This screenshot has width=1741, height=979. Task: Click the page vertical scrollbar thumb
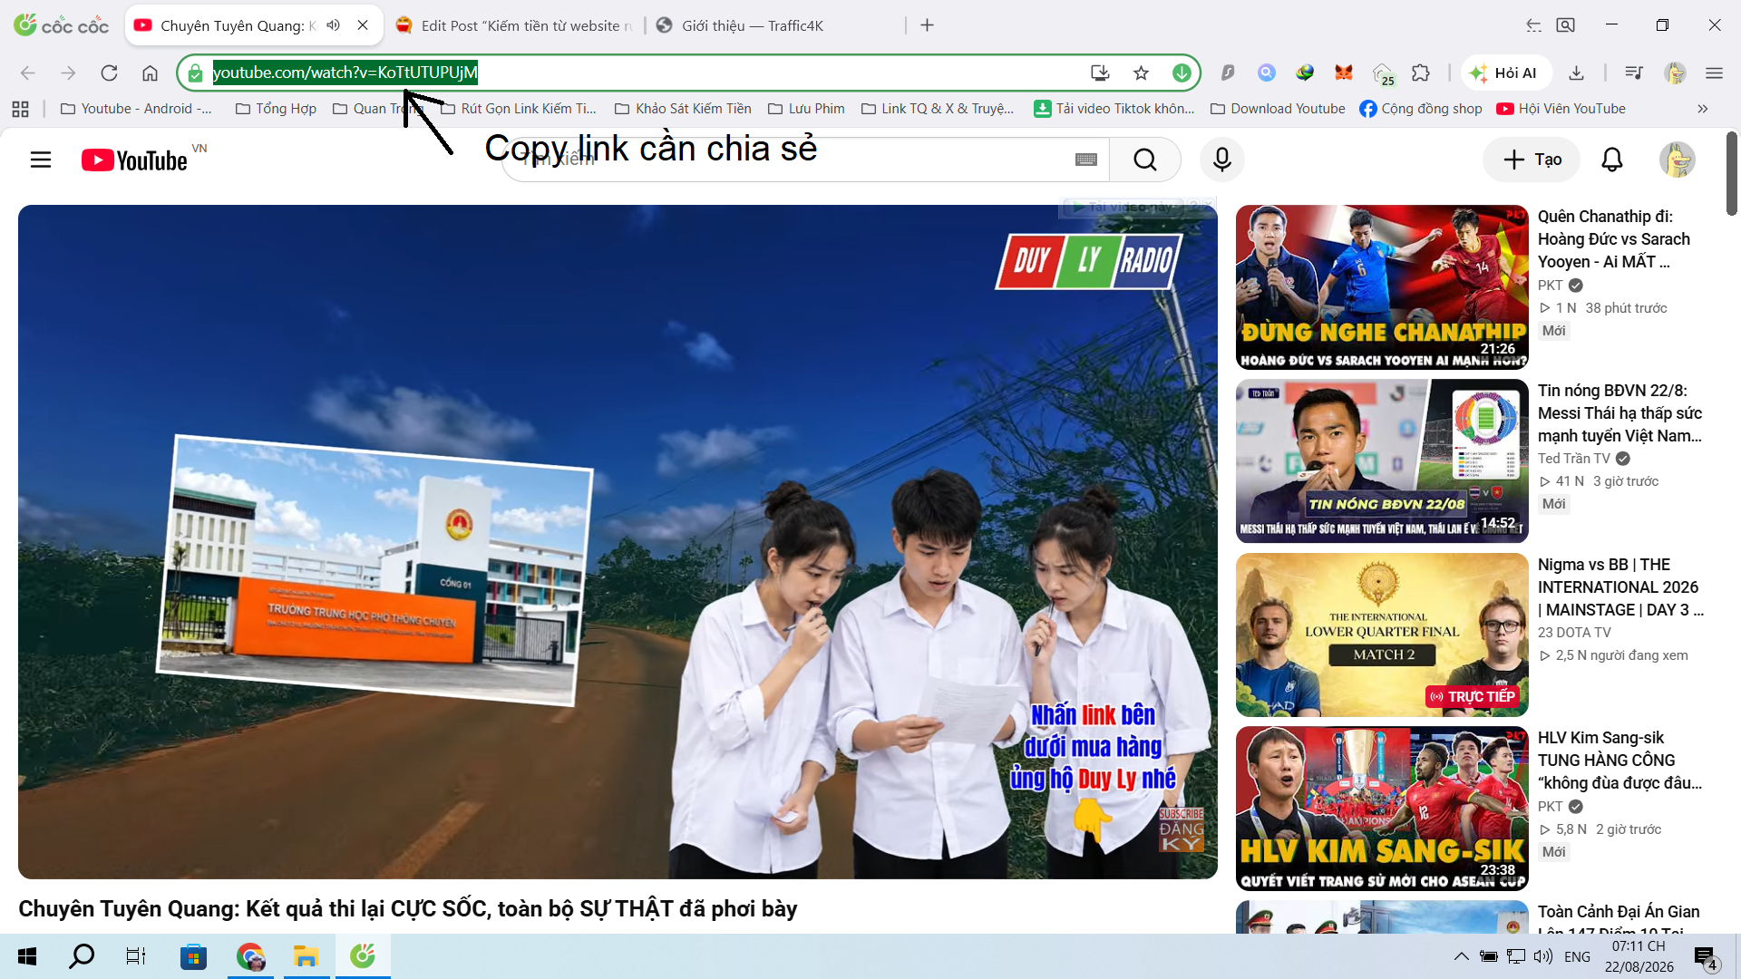pos(1731,174)
